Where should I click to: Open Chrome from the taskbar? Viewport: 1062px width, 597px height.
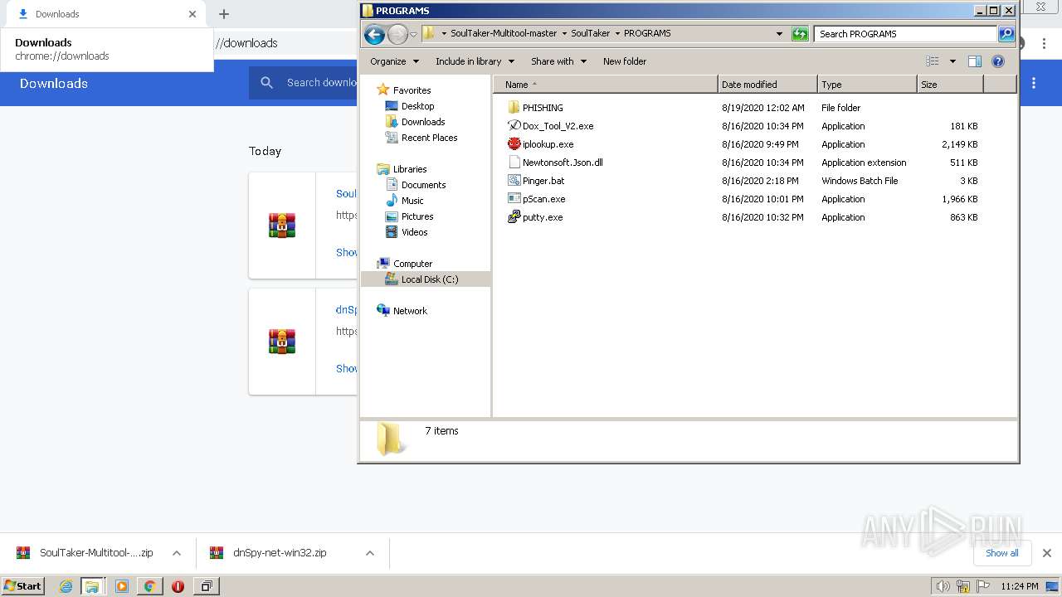pyautogui.click(x=149, y=586)
